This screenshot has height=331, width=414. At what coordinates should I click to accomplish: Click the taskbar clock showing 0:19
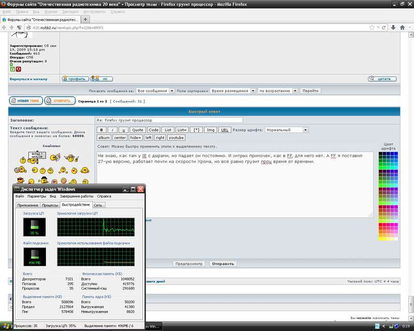point(406,326)
